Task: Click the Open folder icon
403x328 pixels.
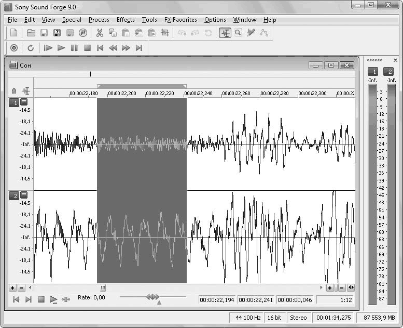Action: tap(31, 33)
